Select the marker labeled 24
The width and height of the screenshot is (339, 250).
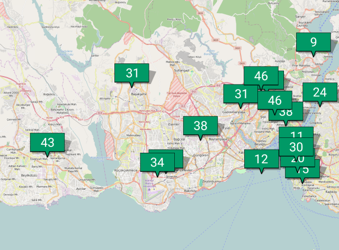(319, 92)
